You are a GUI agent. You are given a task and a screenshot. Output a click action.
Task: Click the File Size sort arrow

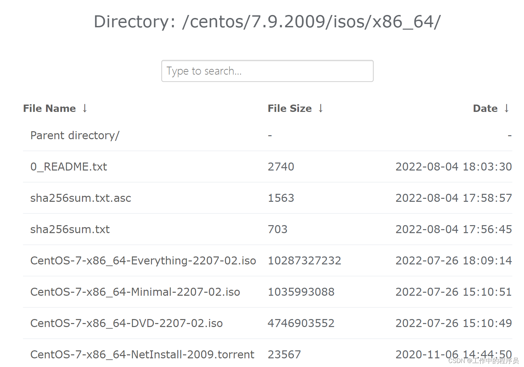[x=321, y=108]
